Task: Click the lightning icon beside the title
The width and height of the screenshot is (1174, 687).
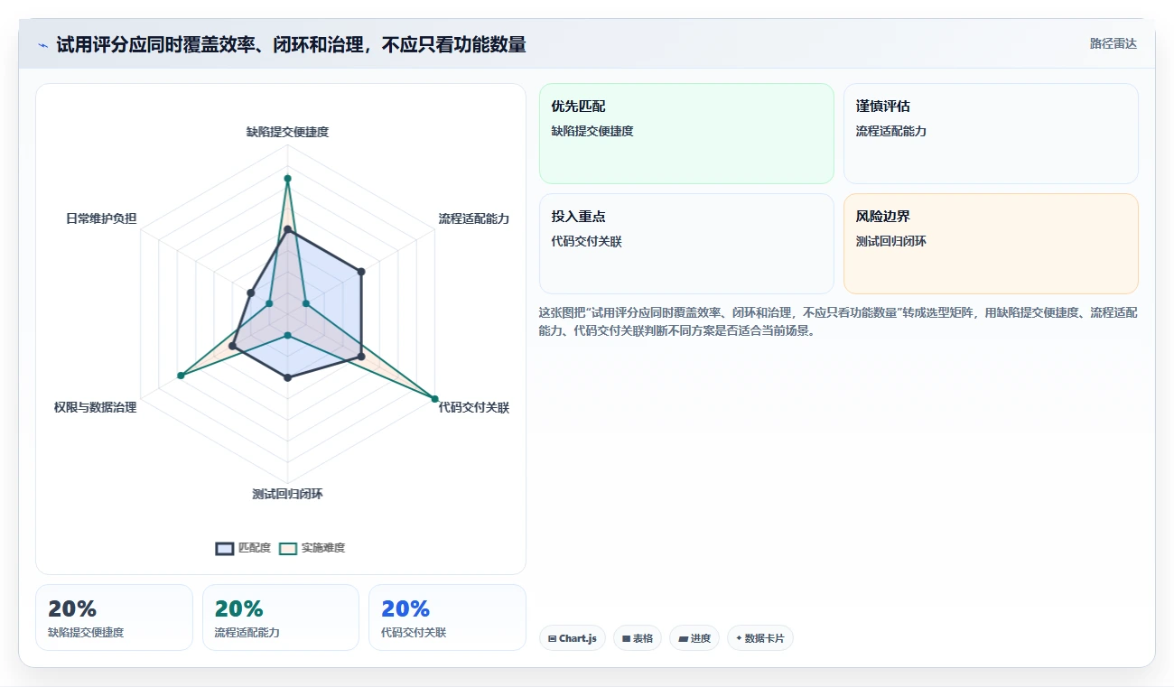Action: [42, 45]
